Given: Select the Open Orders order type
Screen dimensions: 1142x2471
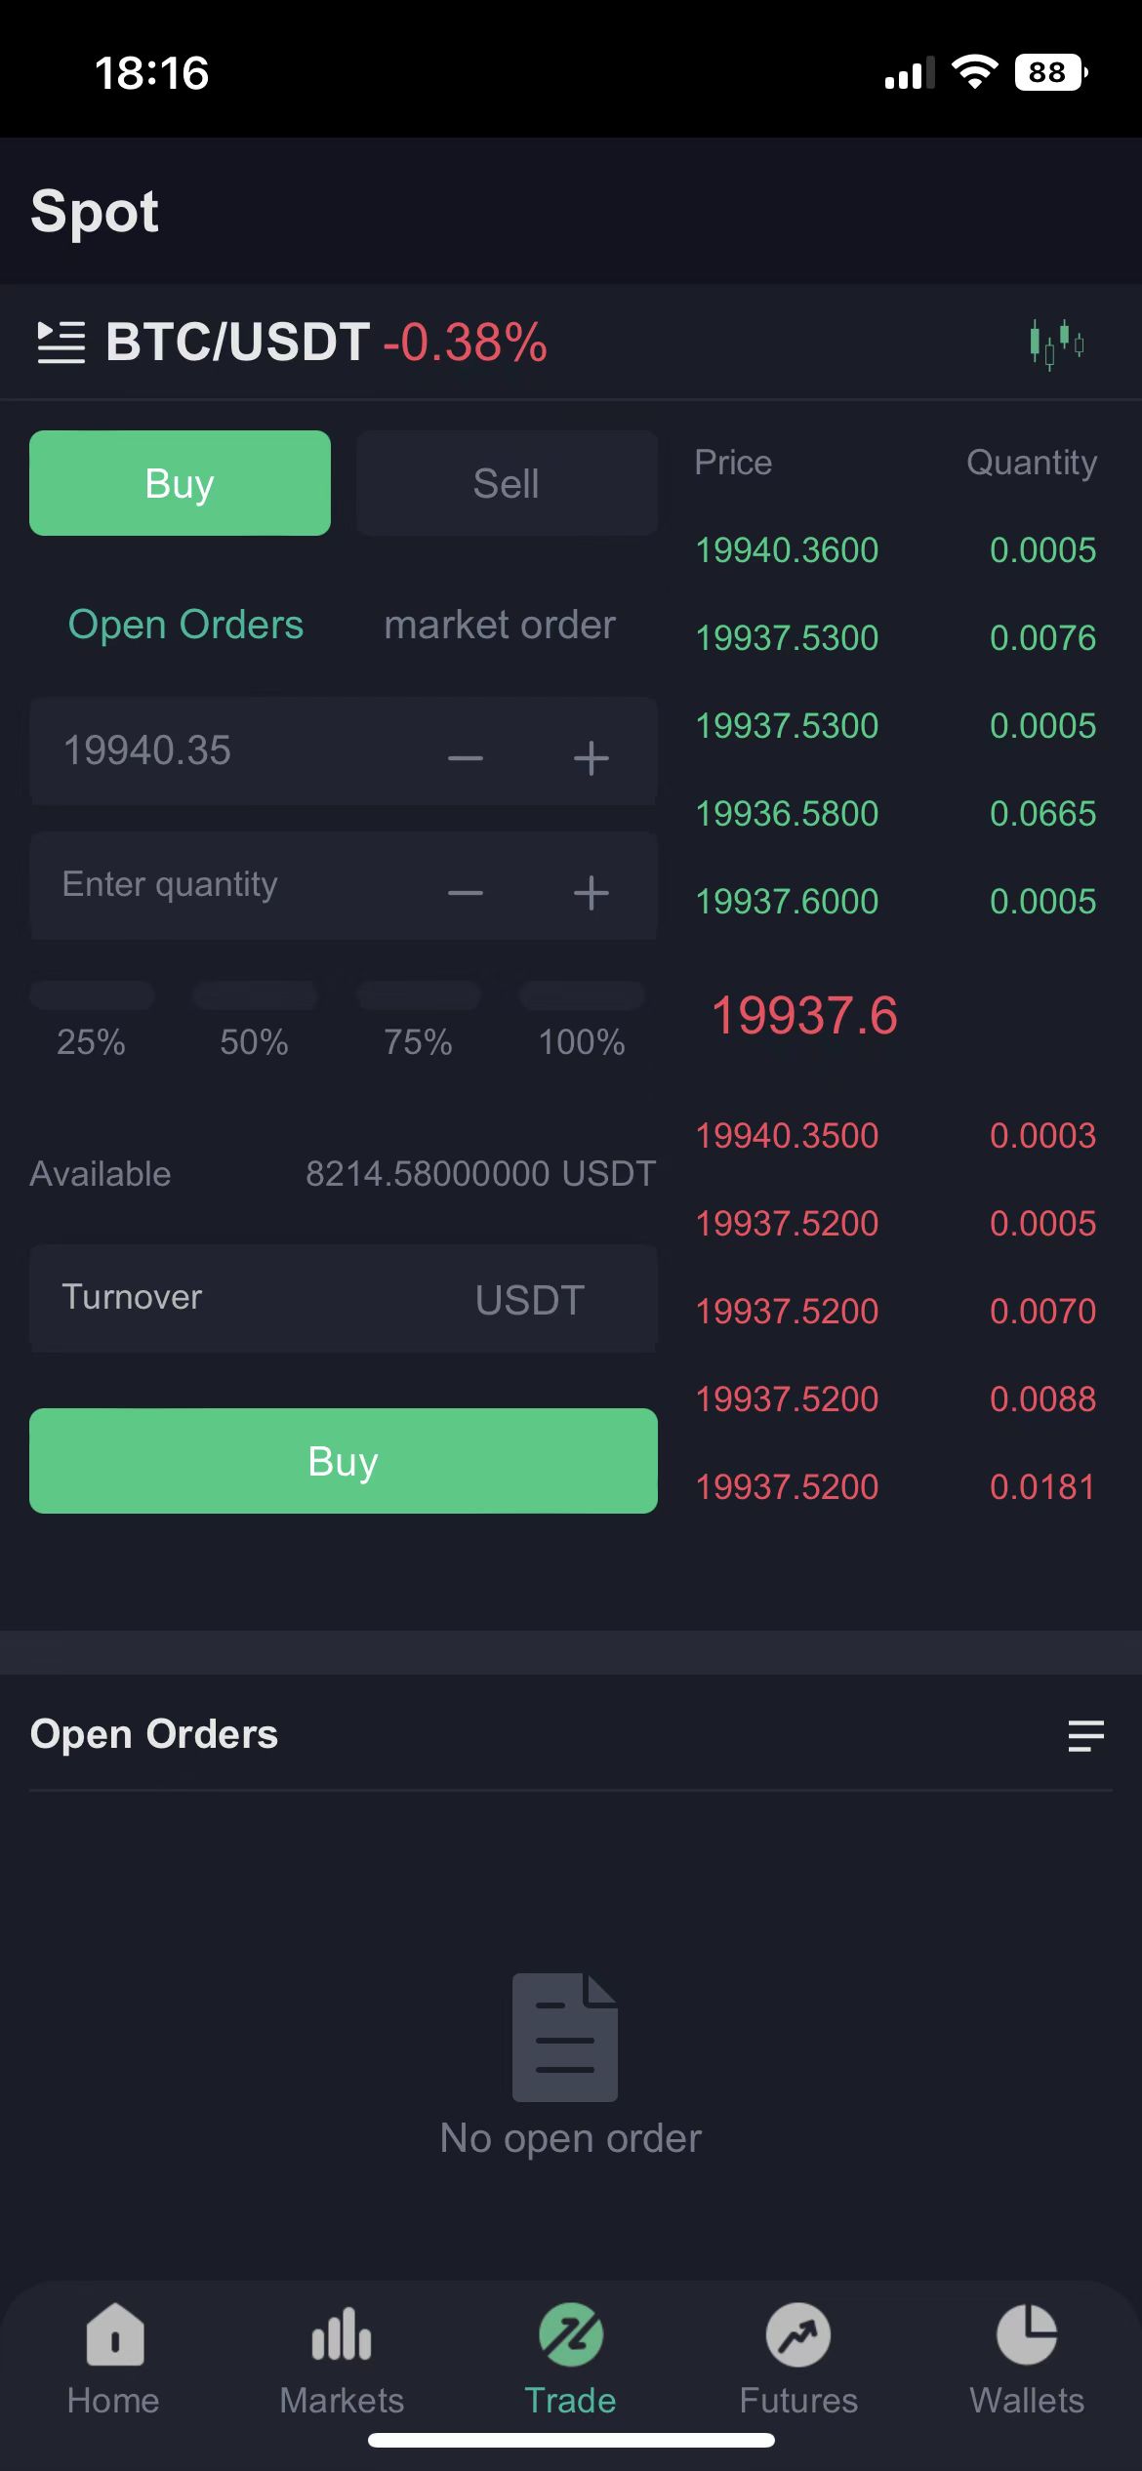Looking at the screenshot, I should click(x=185, y=625).
